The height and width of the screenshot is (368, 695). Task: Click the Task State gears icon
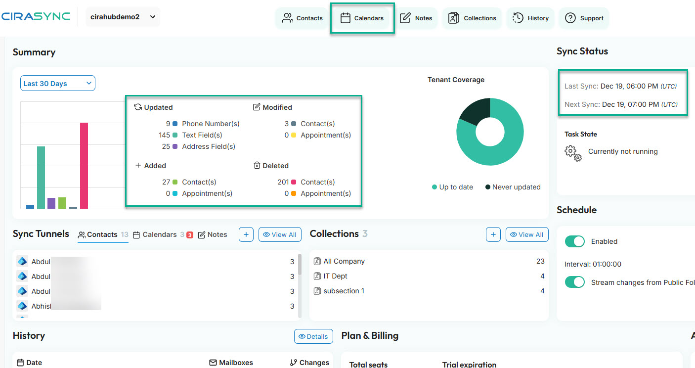(x=573, y=153)
